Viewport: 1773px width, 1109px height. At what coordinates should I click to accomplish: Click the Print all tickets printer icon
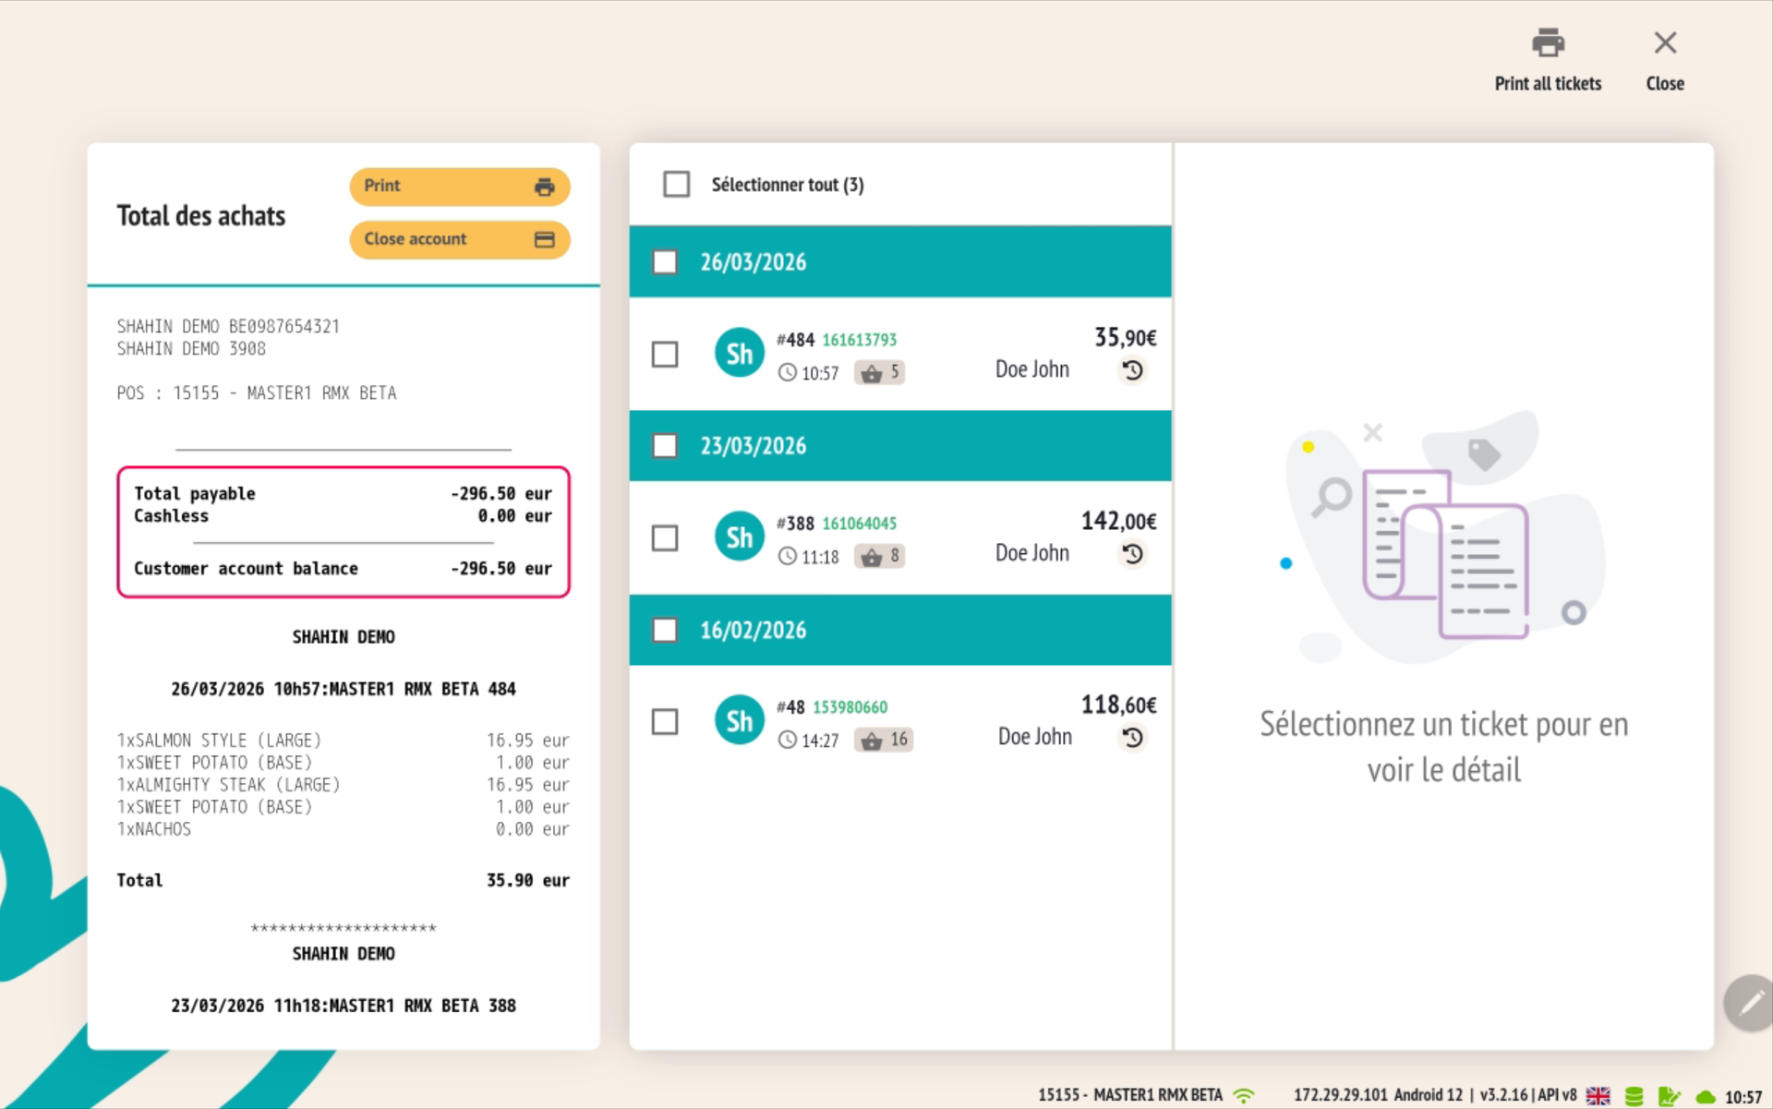pos(1548,43)
